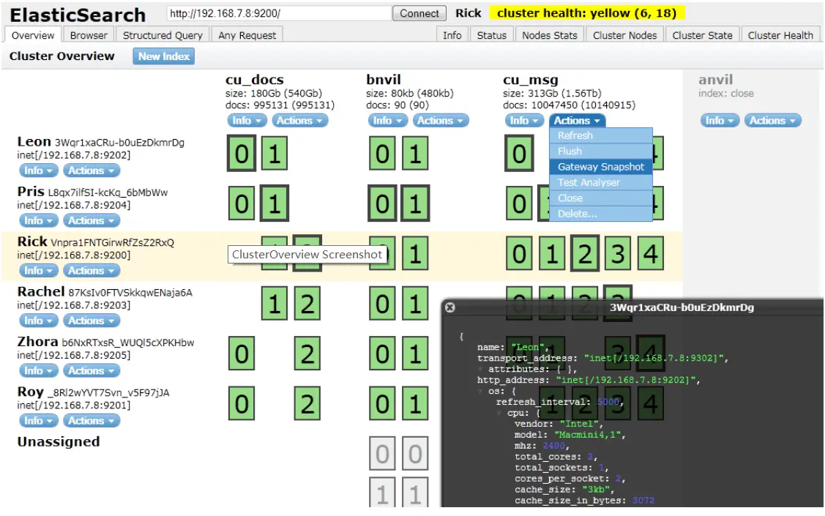Image resolution: width=825 pixels, height=516 pixels.
Task: Select Test Analyser menu entry
Action: 601,182
